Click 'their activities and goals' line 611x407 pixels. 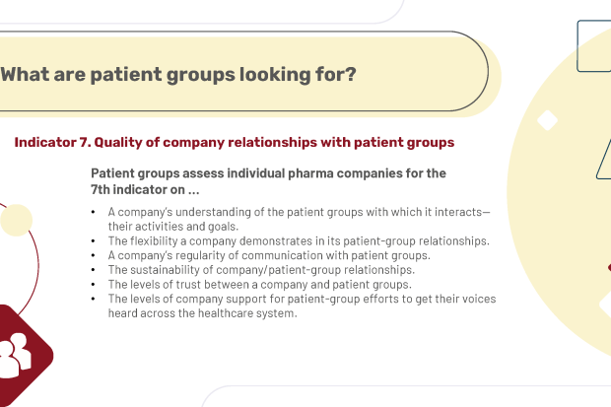tap(173, 227)
